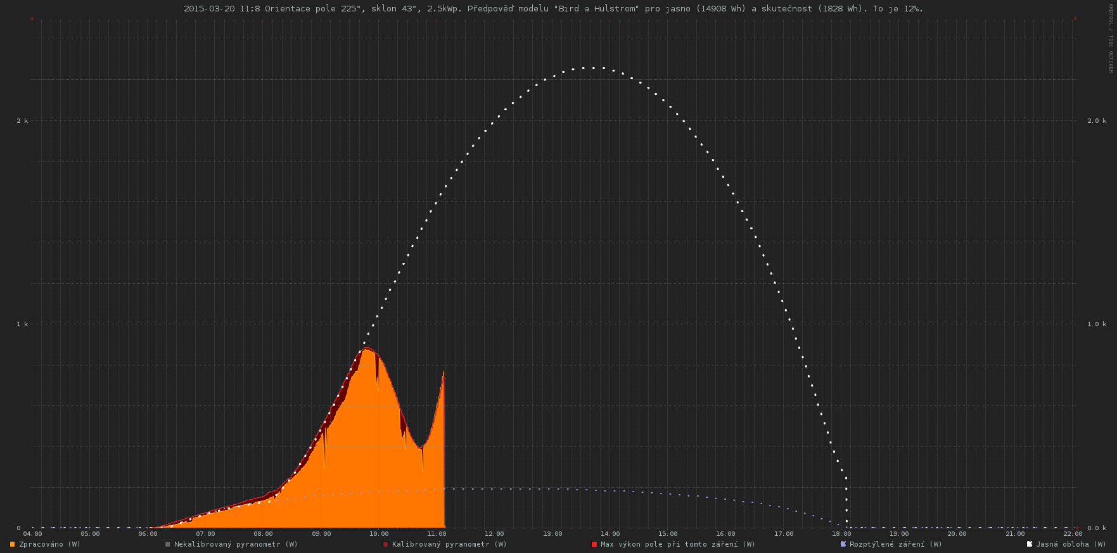The image size is (1117, 553).
Task: Click the Kalibrovaný pyranometr (W) legend text
Action: point(449,544)
